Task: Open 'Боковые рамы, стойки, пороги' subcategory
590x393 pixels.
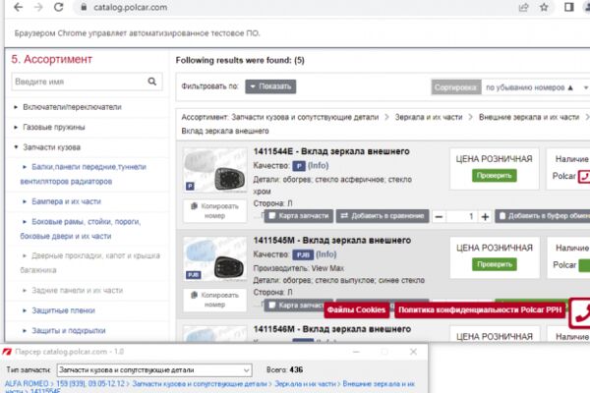Action: [x=81, y=229]
